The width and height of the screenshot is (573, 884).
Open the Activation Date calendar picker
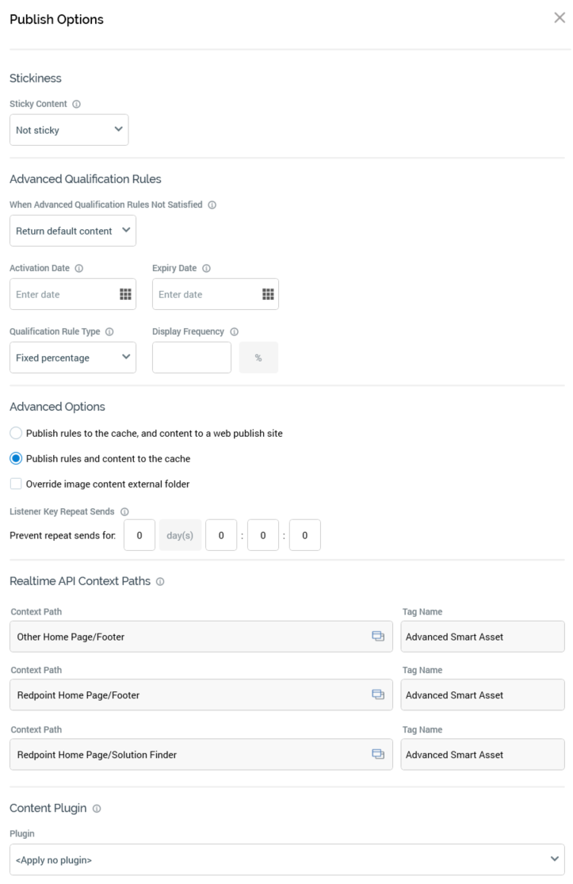[x=125, y=294]
